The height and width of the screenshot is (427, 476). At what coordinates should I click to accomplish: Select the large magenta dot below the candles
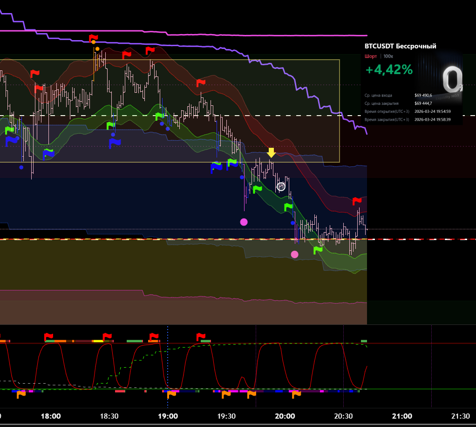[244, 222]
